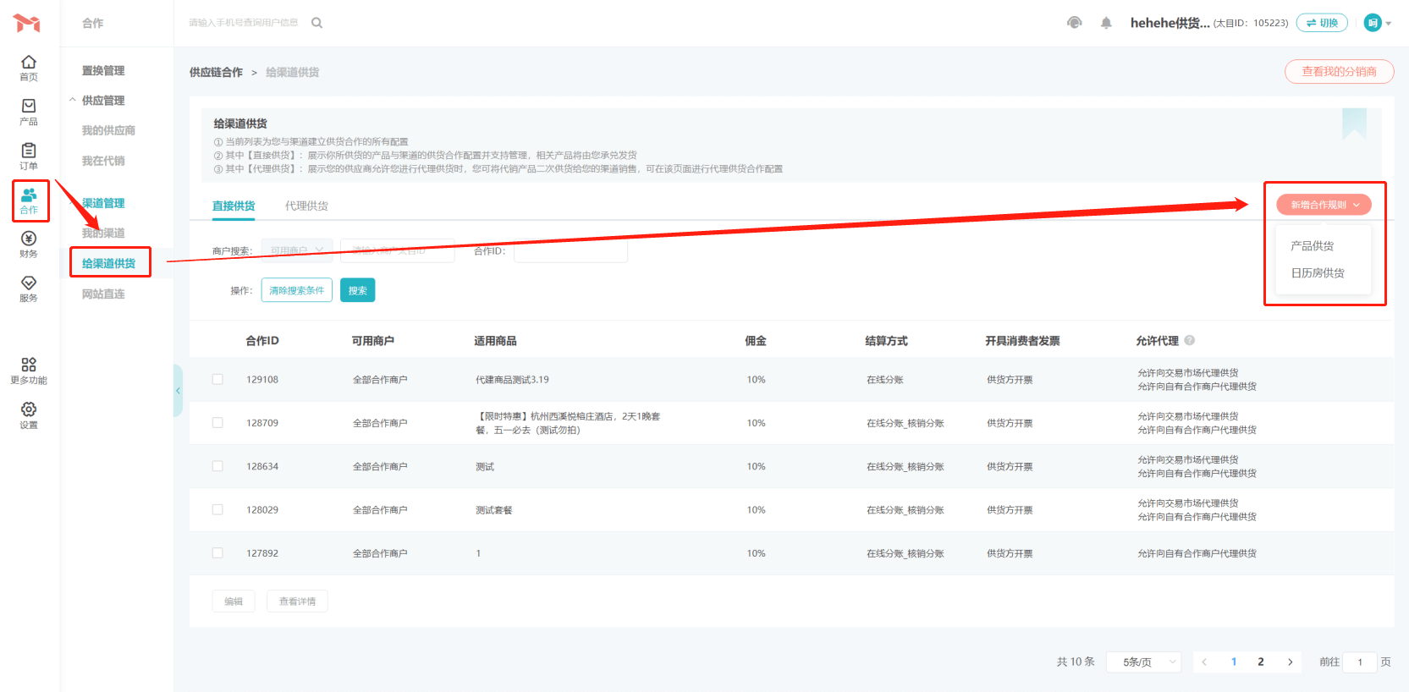1409x692 pixels.
Task: Go to page 1
Action: [1234, 662]
